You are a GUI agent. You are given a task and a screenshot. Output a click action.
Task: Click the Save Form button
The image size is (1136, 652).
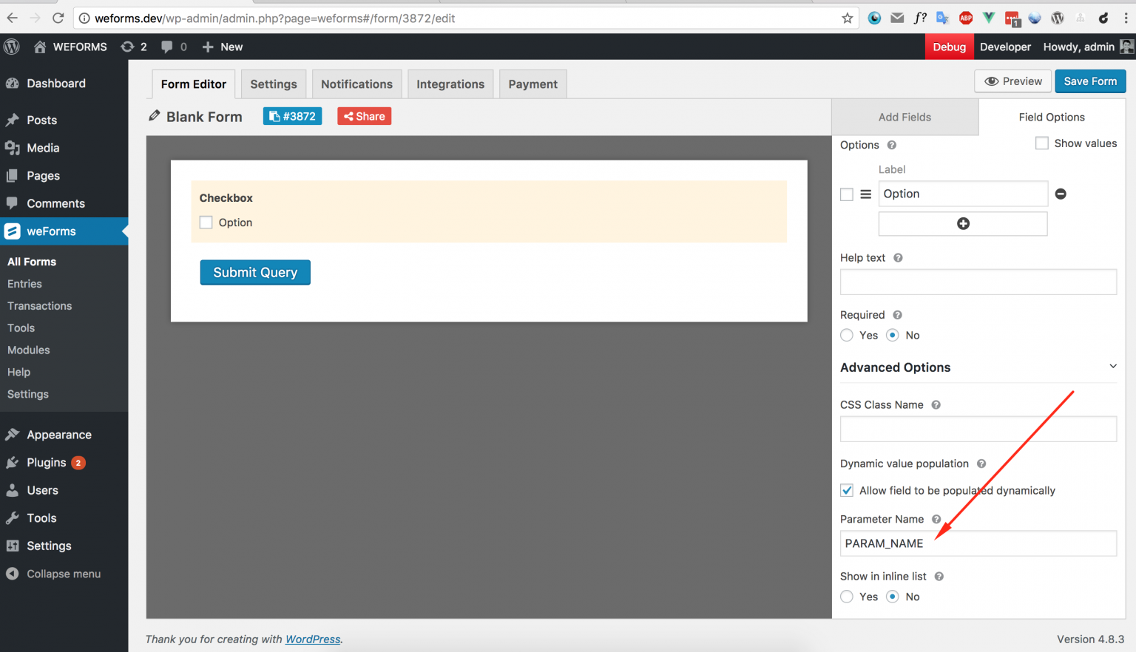pos(1090,81)
